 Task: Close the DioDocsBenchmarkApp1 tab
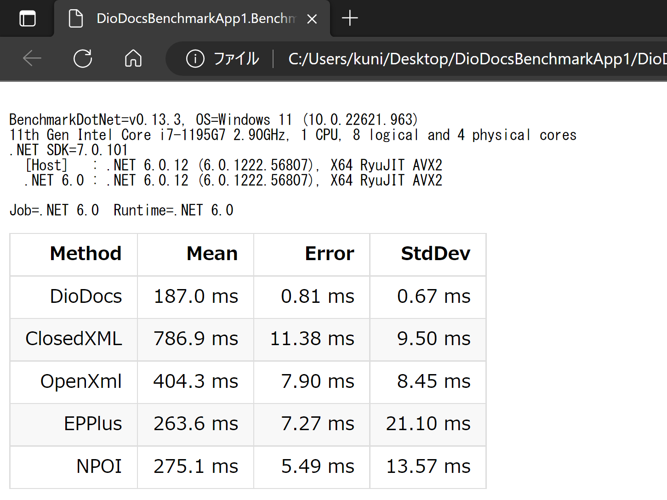coord(312,19)
